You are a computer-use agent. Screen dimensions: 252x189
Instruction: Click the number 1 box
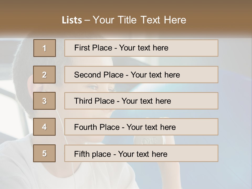pyautogui.click(x=45, y=48)
